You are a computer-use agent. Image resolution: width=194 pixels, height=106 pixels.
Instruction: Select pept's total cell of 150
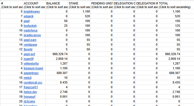click(x=169, y=21)
